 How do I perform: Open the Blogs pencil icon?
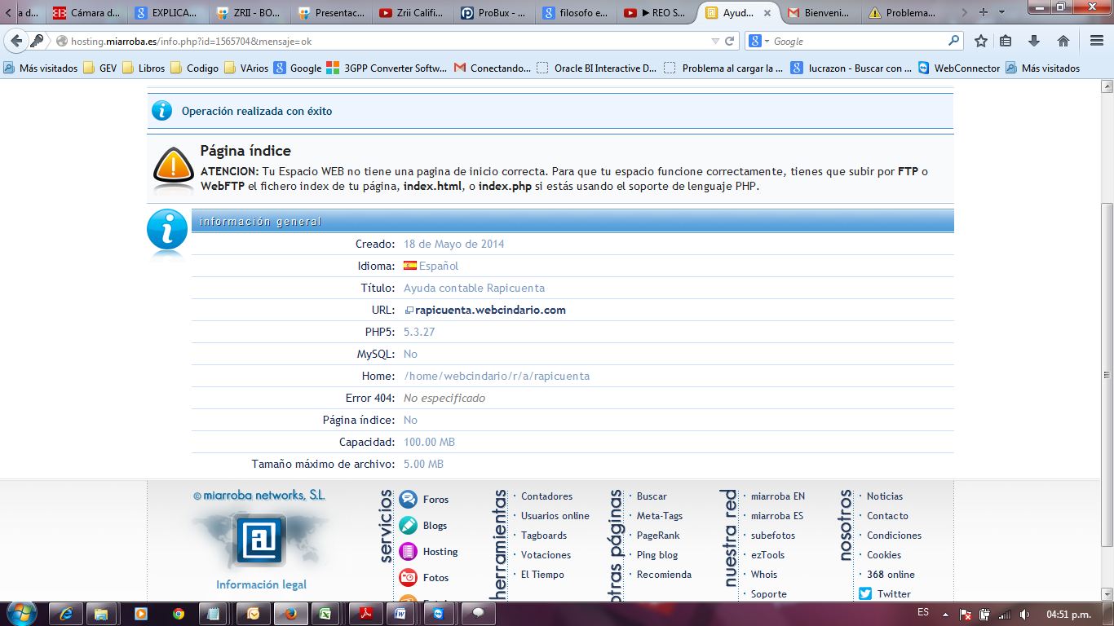click(x=409, y=526)
